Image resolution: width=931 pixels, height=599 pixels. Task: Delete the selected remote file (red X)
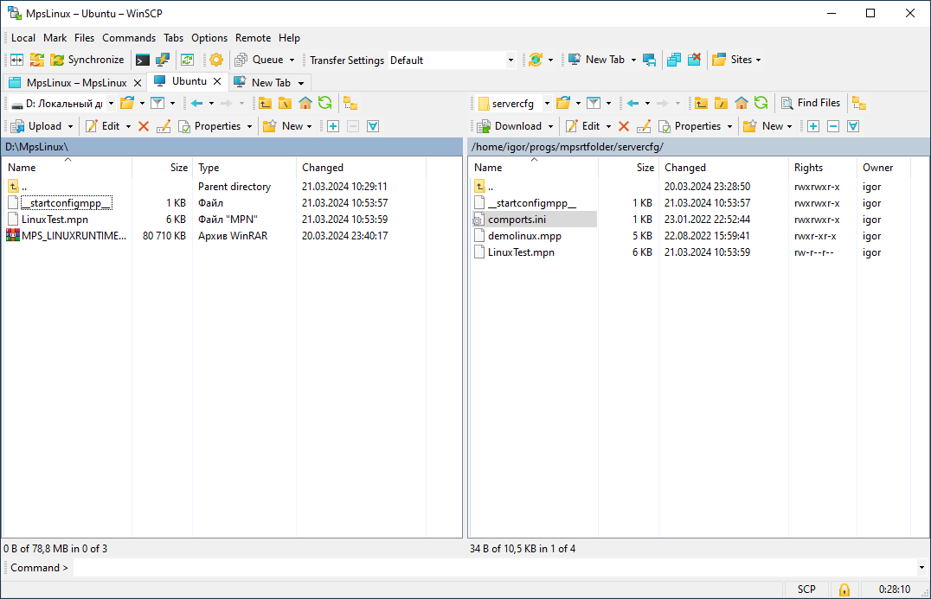624,126
